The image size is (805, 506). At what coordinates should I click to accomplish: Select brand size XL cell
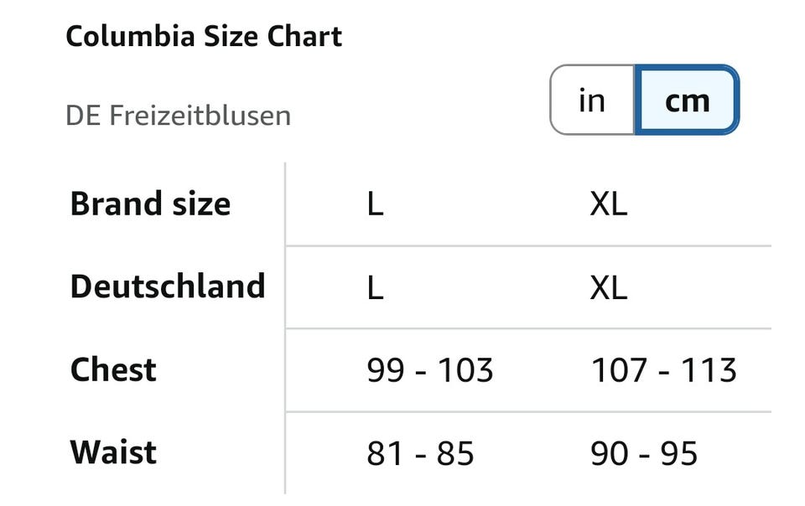(x=608, y=204)
